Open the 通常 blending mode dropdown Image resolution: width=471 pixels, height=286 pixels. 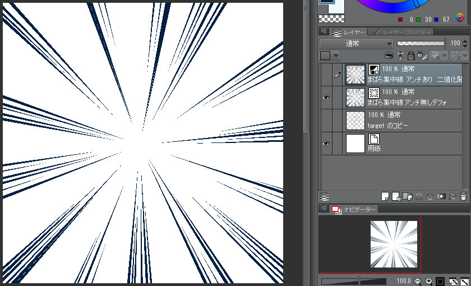click(357, 43)
